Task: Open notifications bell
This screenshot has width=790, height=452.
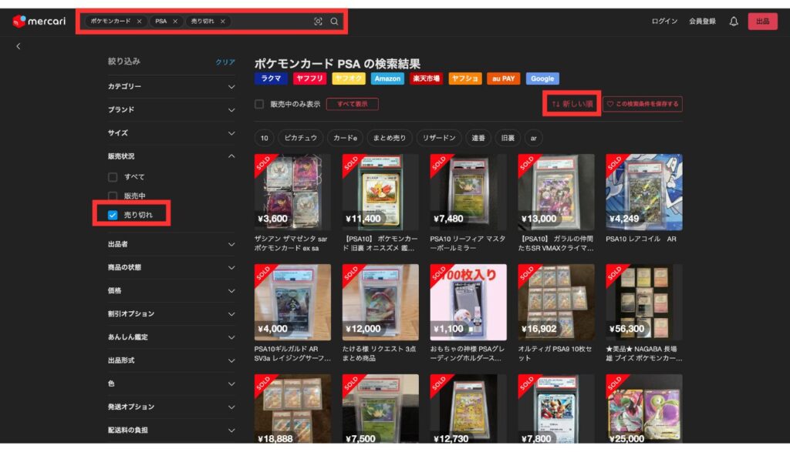Action: pyautogui.click(x=734, y=21)
